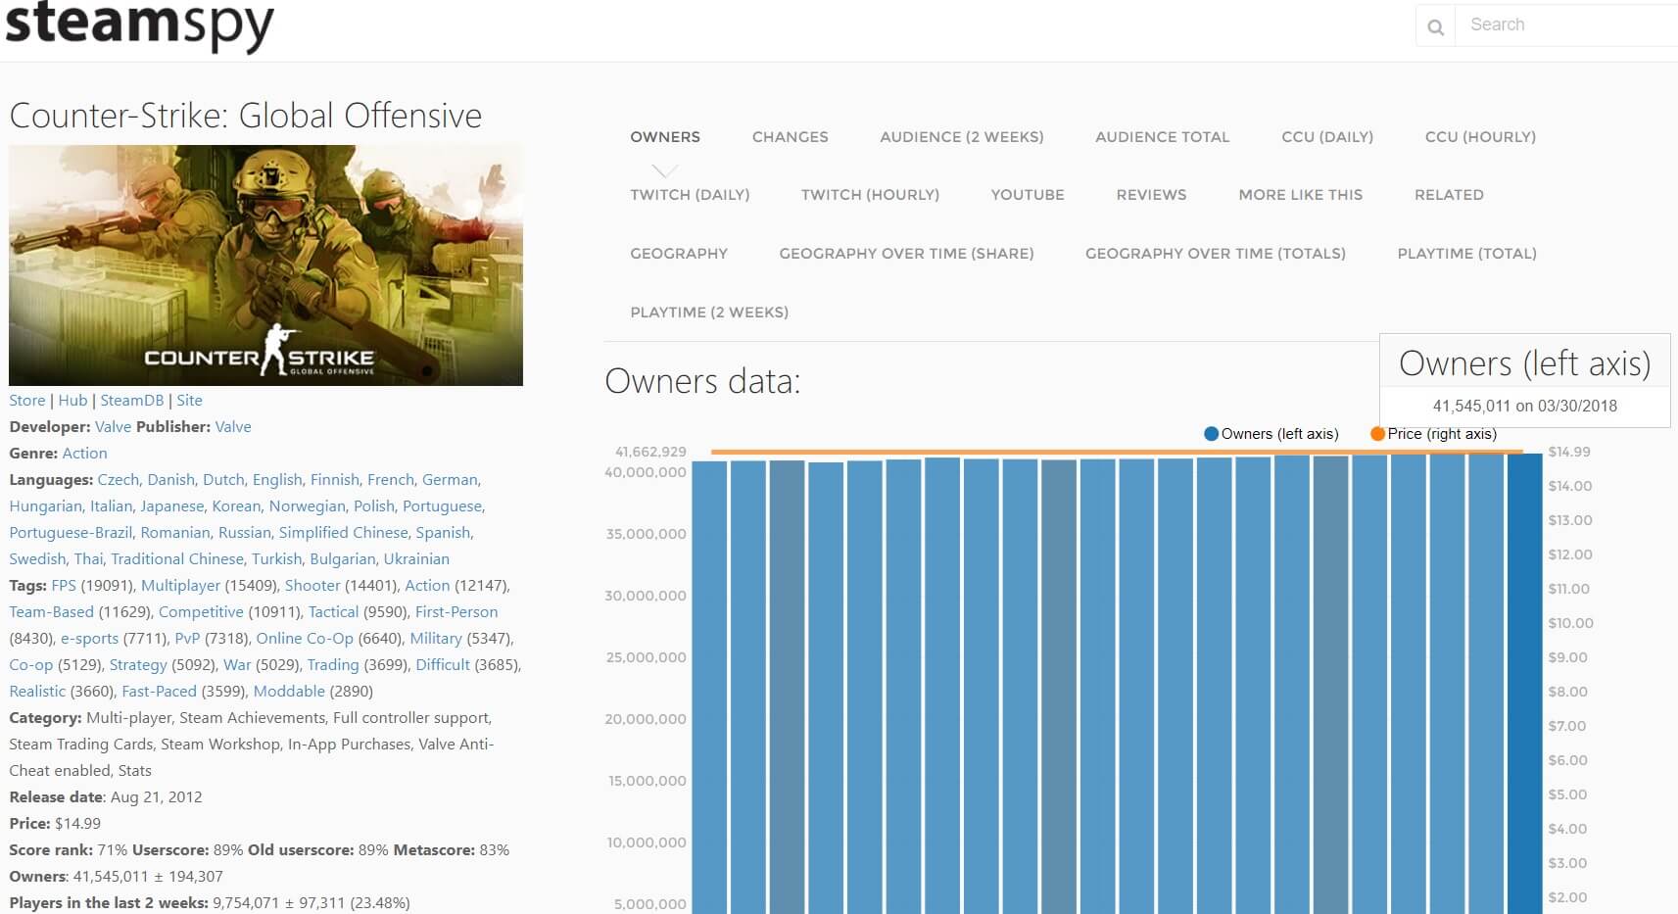Click the steamspy logo
This screenshot has height=914, width=1678.
[139, 25]
